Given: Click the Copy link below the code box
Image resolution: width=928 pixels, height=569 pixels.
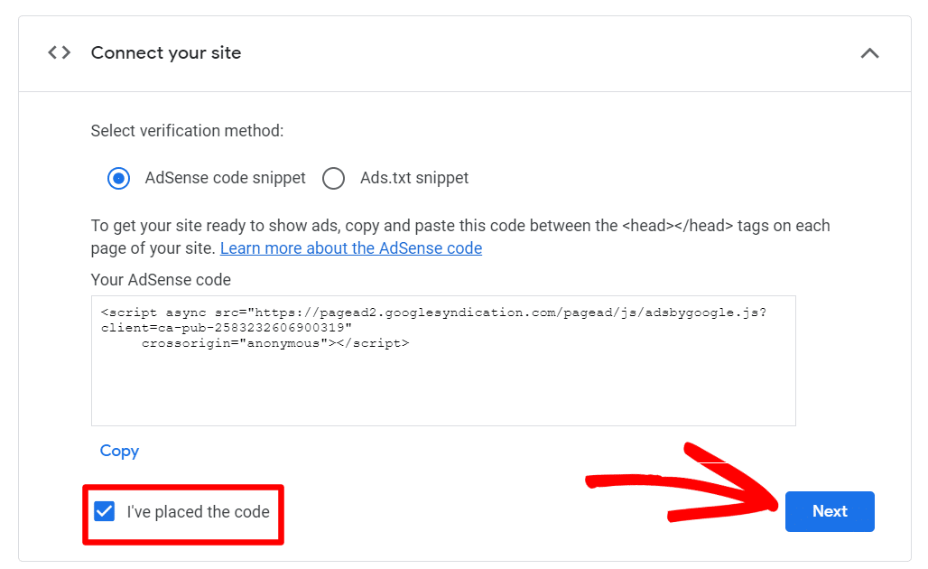Looking at the screenshot, I should 118,450.
